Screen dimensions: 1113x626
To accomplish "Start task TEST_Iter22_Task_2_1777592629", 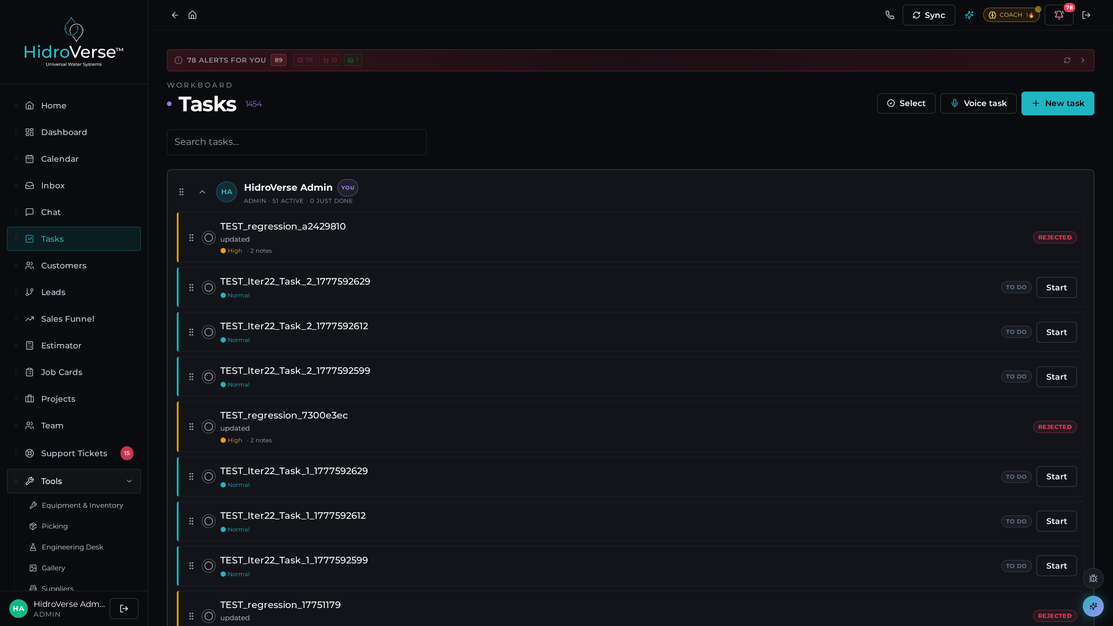I will (1056, 288).
